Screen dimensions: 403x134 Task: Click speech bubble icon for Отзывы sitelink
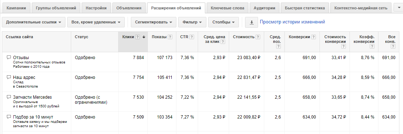8,57
